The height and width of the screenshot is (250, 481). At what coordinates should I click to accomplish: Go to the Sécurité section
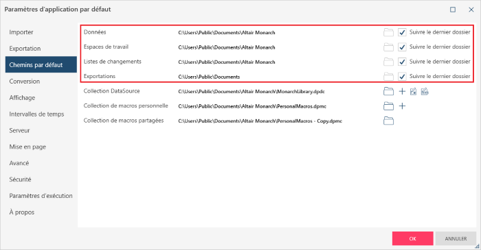tap(41, 179)
